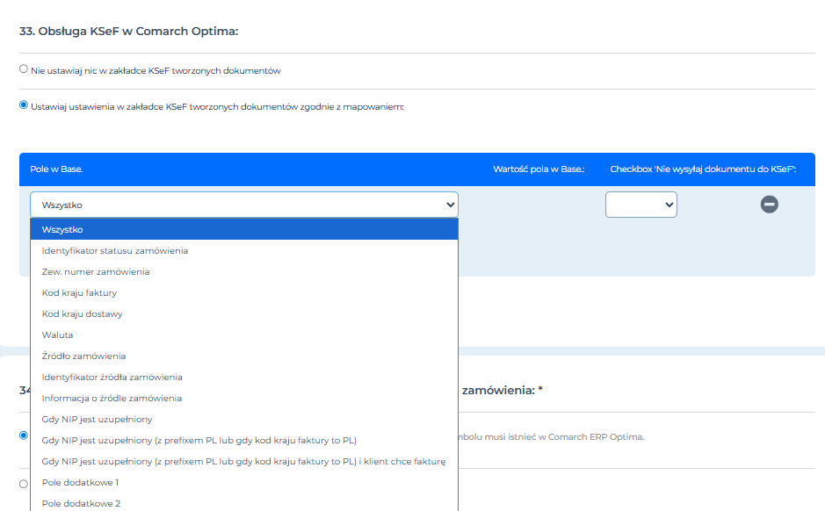Choose 'Informacja o źródle zamówienia' option
This screenshot has height=511, width=825.
tap(244, 398)
